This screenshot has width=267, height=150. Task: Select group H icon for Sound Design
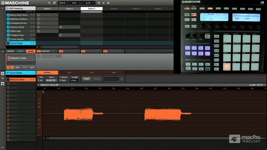pos(8,43)
